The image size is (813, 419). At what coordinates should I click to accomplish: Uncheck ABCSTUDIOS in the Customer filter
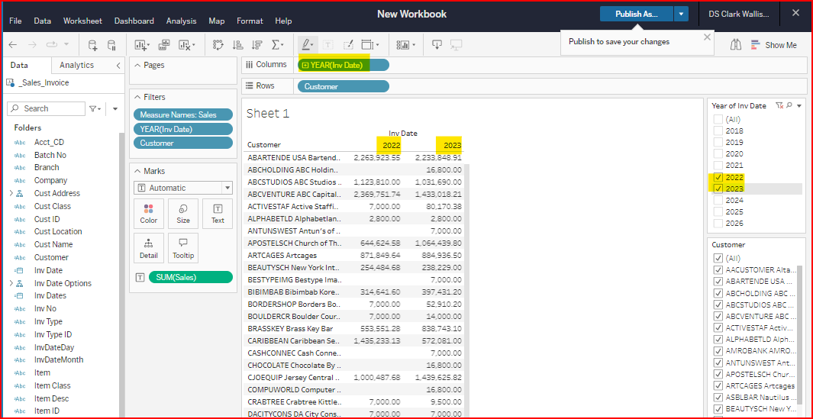pos(718,305)
